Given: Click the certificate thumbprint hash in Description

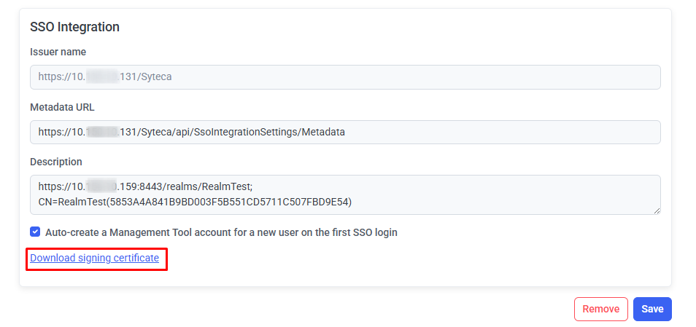Looking at the screenshot, I should pyautogui.click(x=230, y=201).
